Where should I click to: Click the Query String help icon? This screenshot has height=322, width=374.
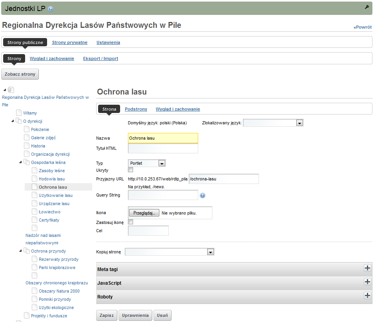pos(203,195)
